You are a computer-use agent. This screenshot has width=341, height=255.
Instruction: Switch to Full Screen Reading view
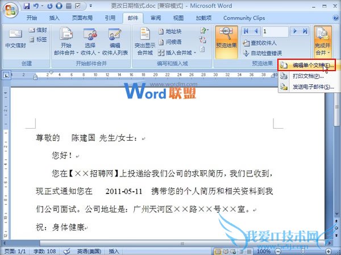point(226,252)
